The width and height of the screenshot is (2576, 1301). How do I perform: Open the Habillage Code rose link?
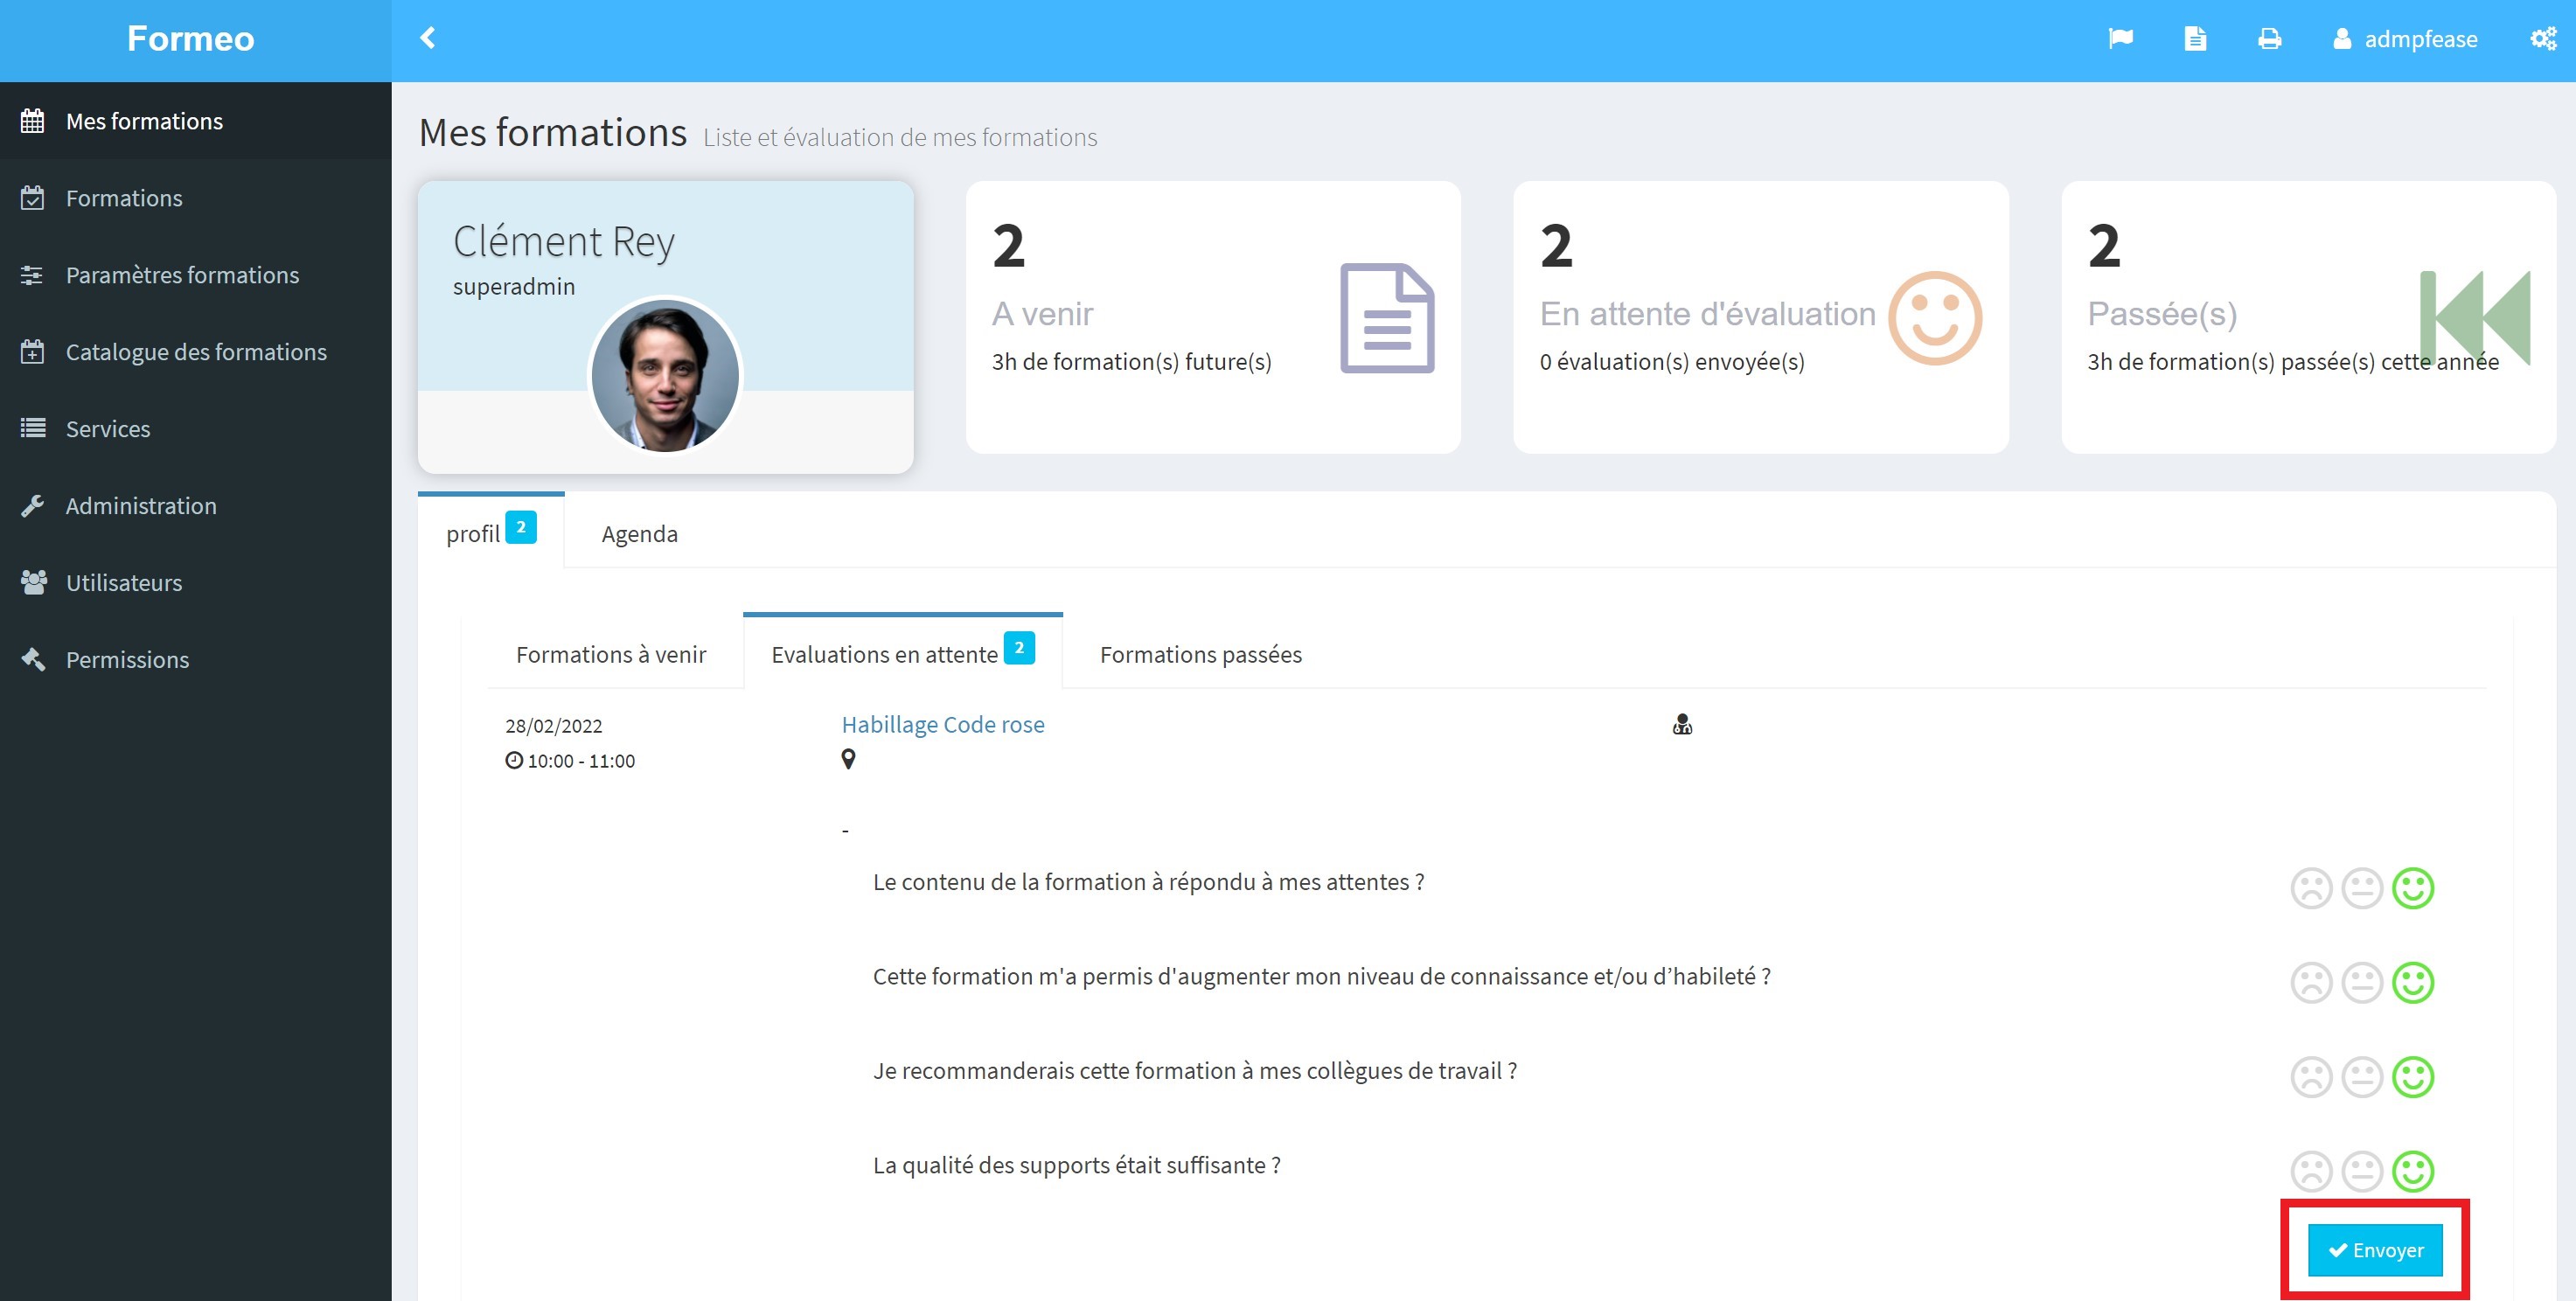943,725
